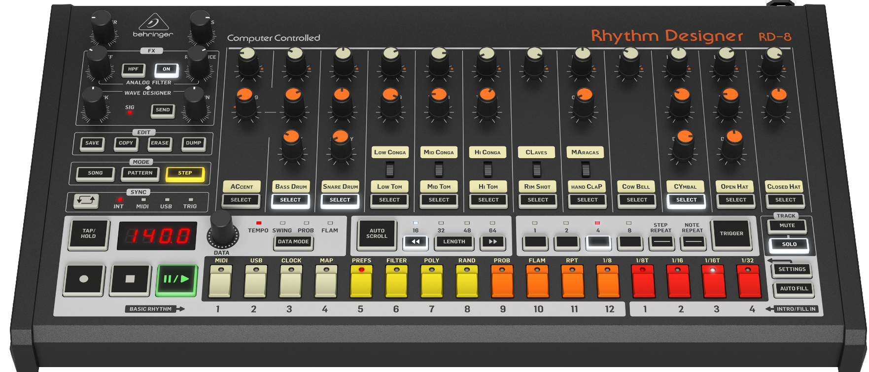
Task: Select the Snare Drum track
Action: click(340, 200)
